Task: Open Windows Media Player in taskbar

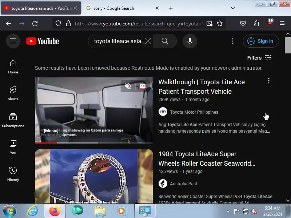Action: point(122,211)
